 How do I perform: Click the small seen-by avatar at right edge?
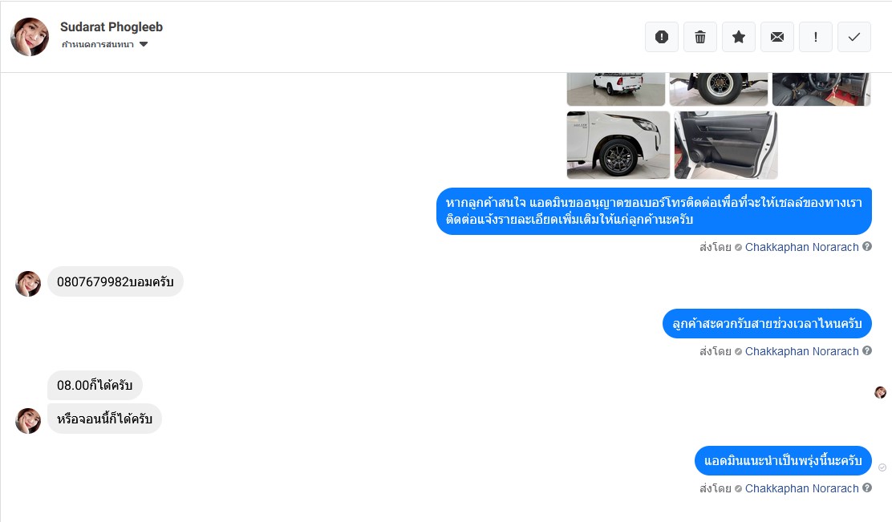coord(881,392)
